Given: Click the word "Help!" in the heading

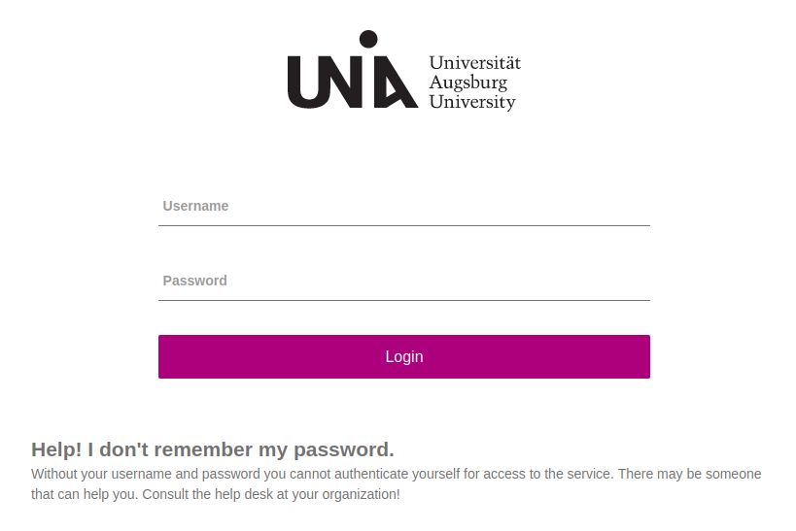Looking at the screenshot, I should point(56,449).
